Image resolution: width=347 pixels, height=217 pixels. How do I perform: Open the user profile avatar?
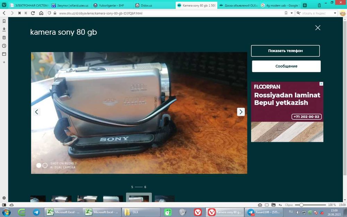click(x=342, y=13)
